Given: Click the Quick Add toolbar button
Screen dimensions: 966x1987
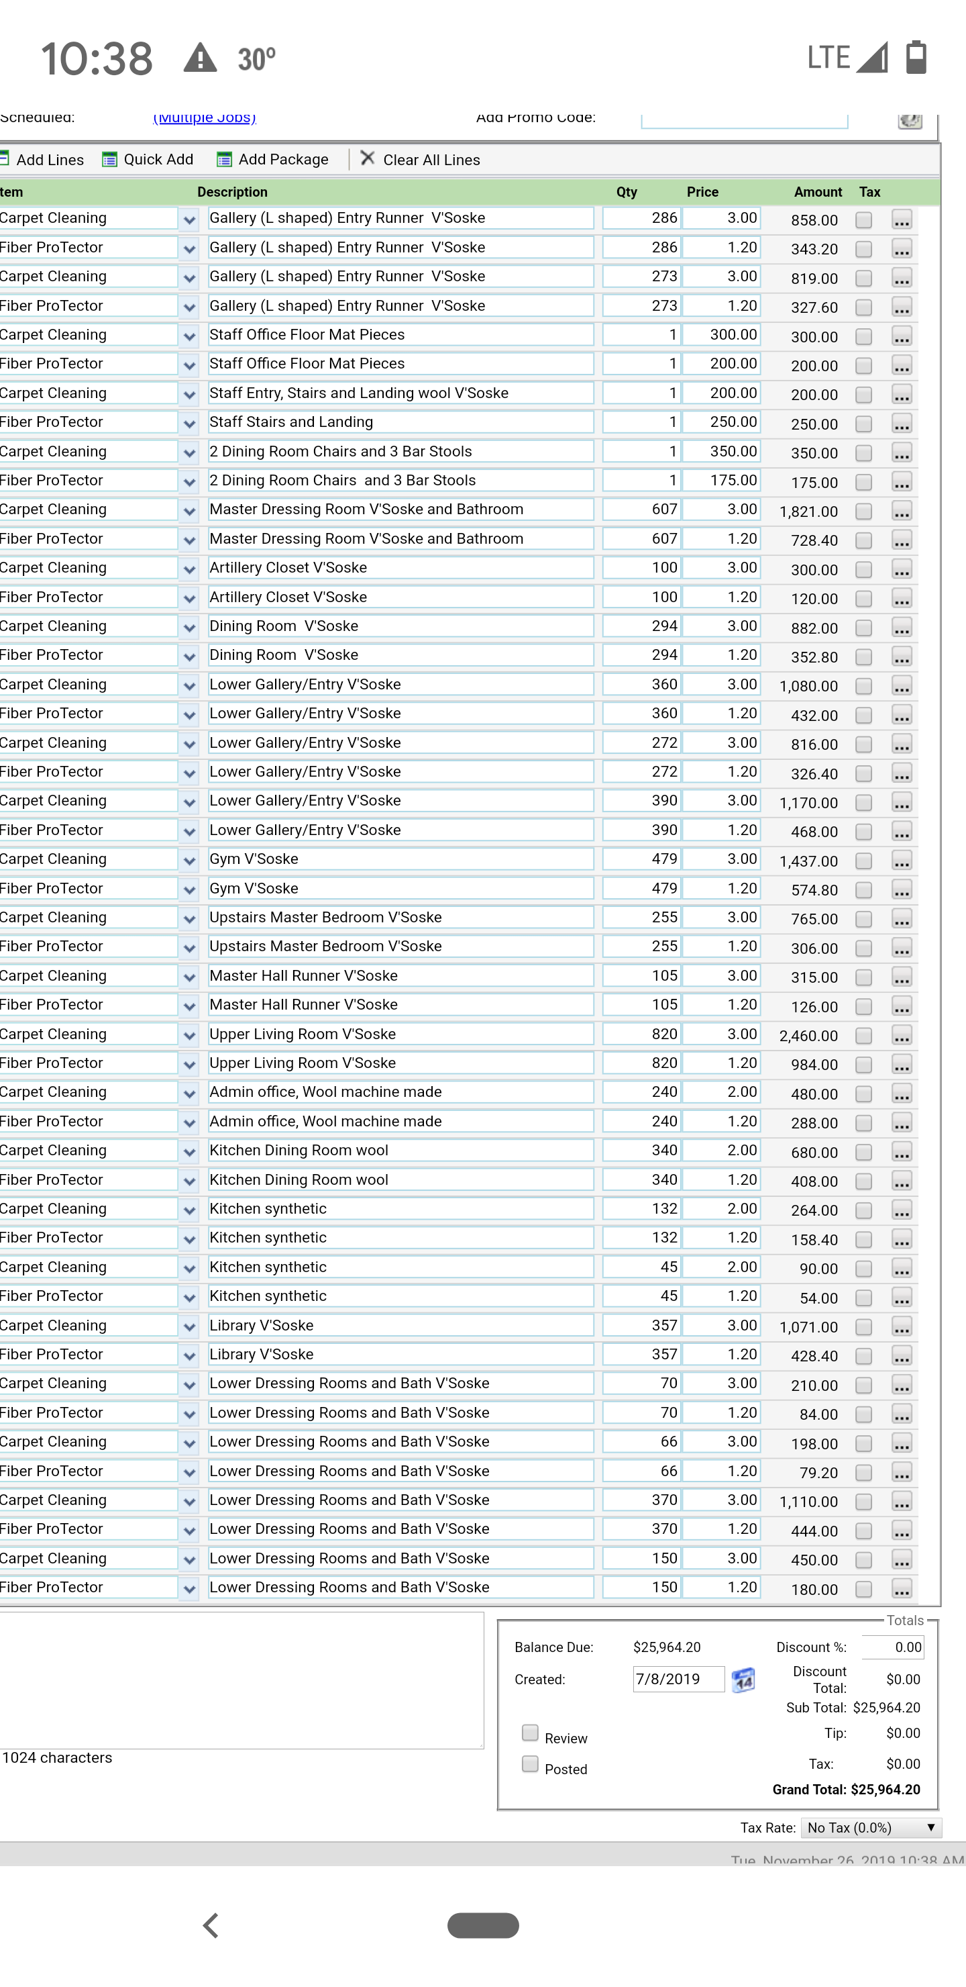Looking at the screenshot, I should [148, 160].
